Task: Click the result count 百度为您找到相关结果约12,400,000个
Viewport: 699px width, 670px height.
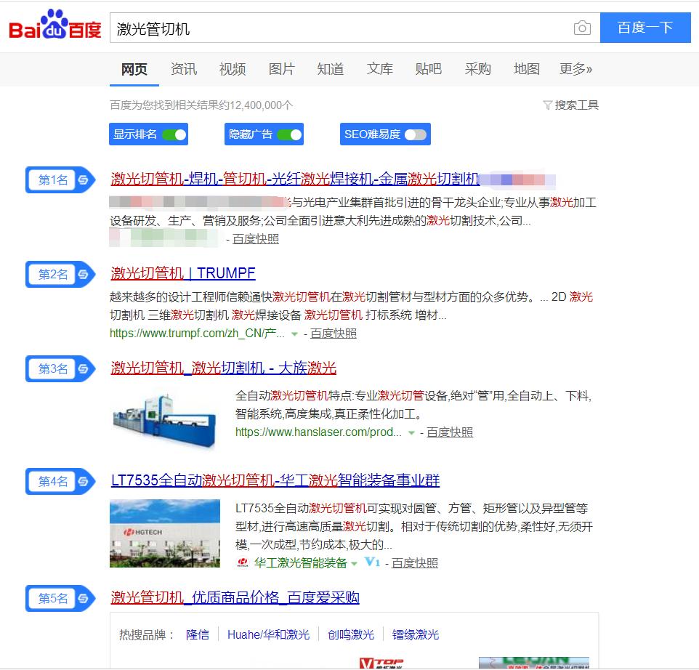Action: point(201,105)
